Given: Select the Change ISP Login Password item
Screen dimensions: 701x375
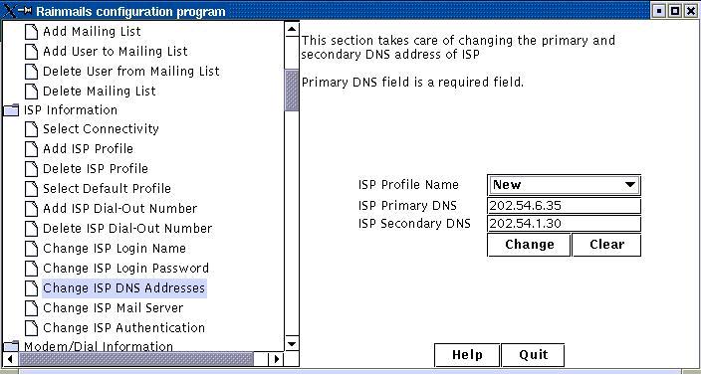Looking at the screenshot, I should [x=126, y=269].
